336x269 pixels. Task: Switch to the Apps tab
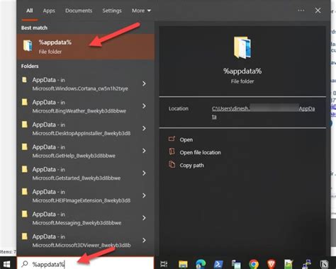tap(49, 11)
